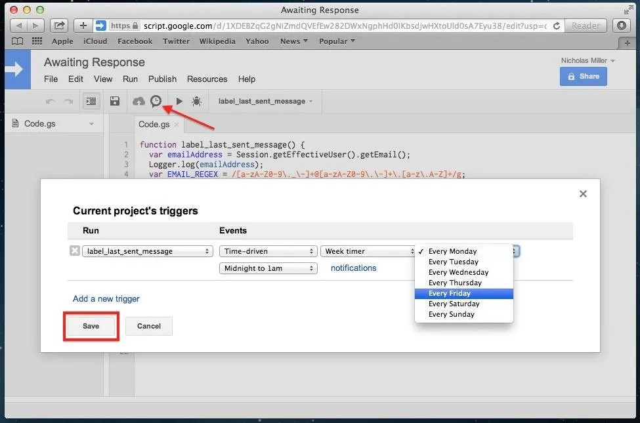This screenshot has width=640, height=423.
Task: Go back with browser back arrow
Action: coord(18,26)
